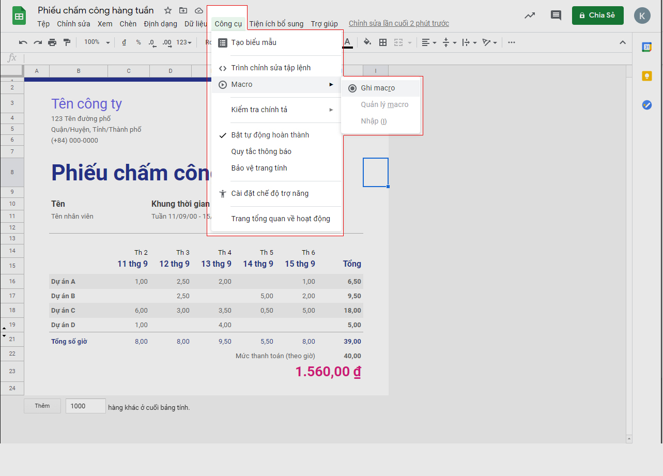This screenshot has width=663, height=476.
Task: Open version history via last edit link
Action: click(x=398, y=23)
